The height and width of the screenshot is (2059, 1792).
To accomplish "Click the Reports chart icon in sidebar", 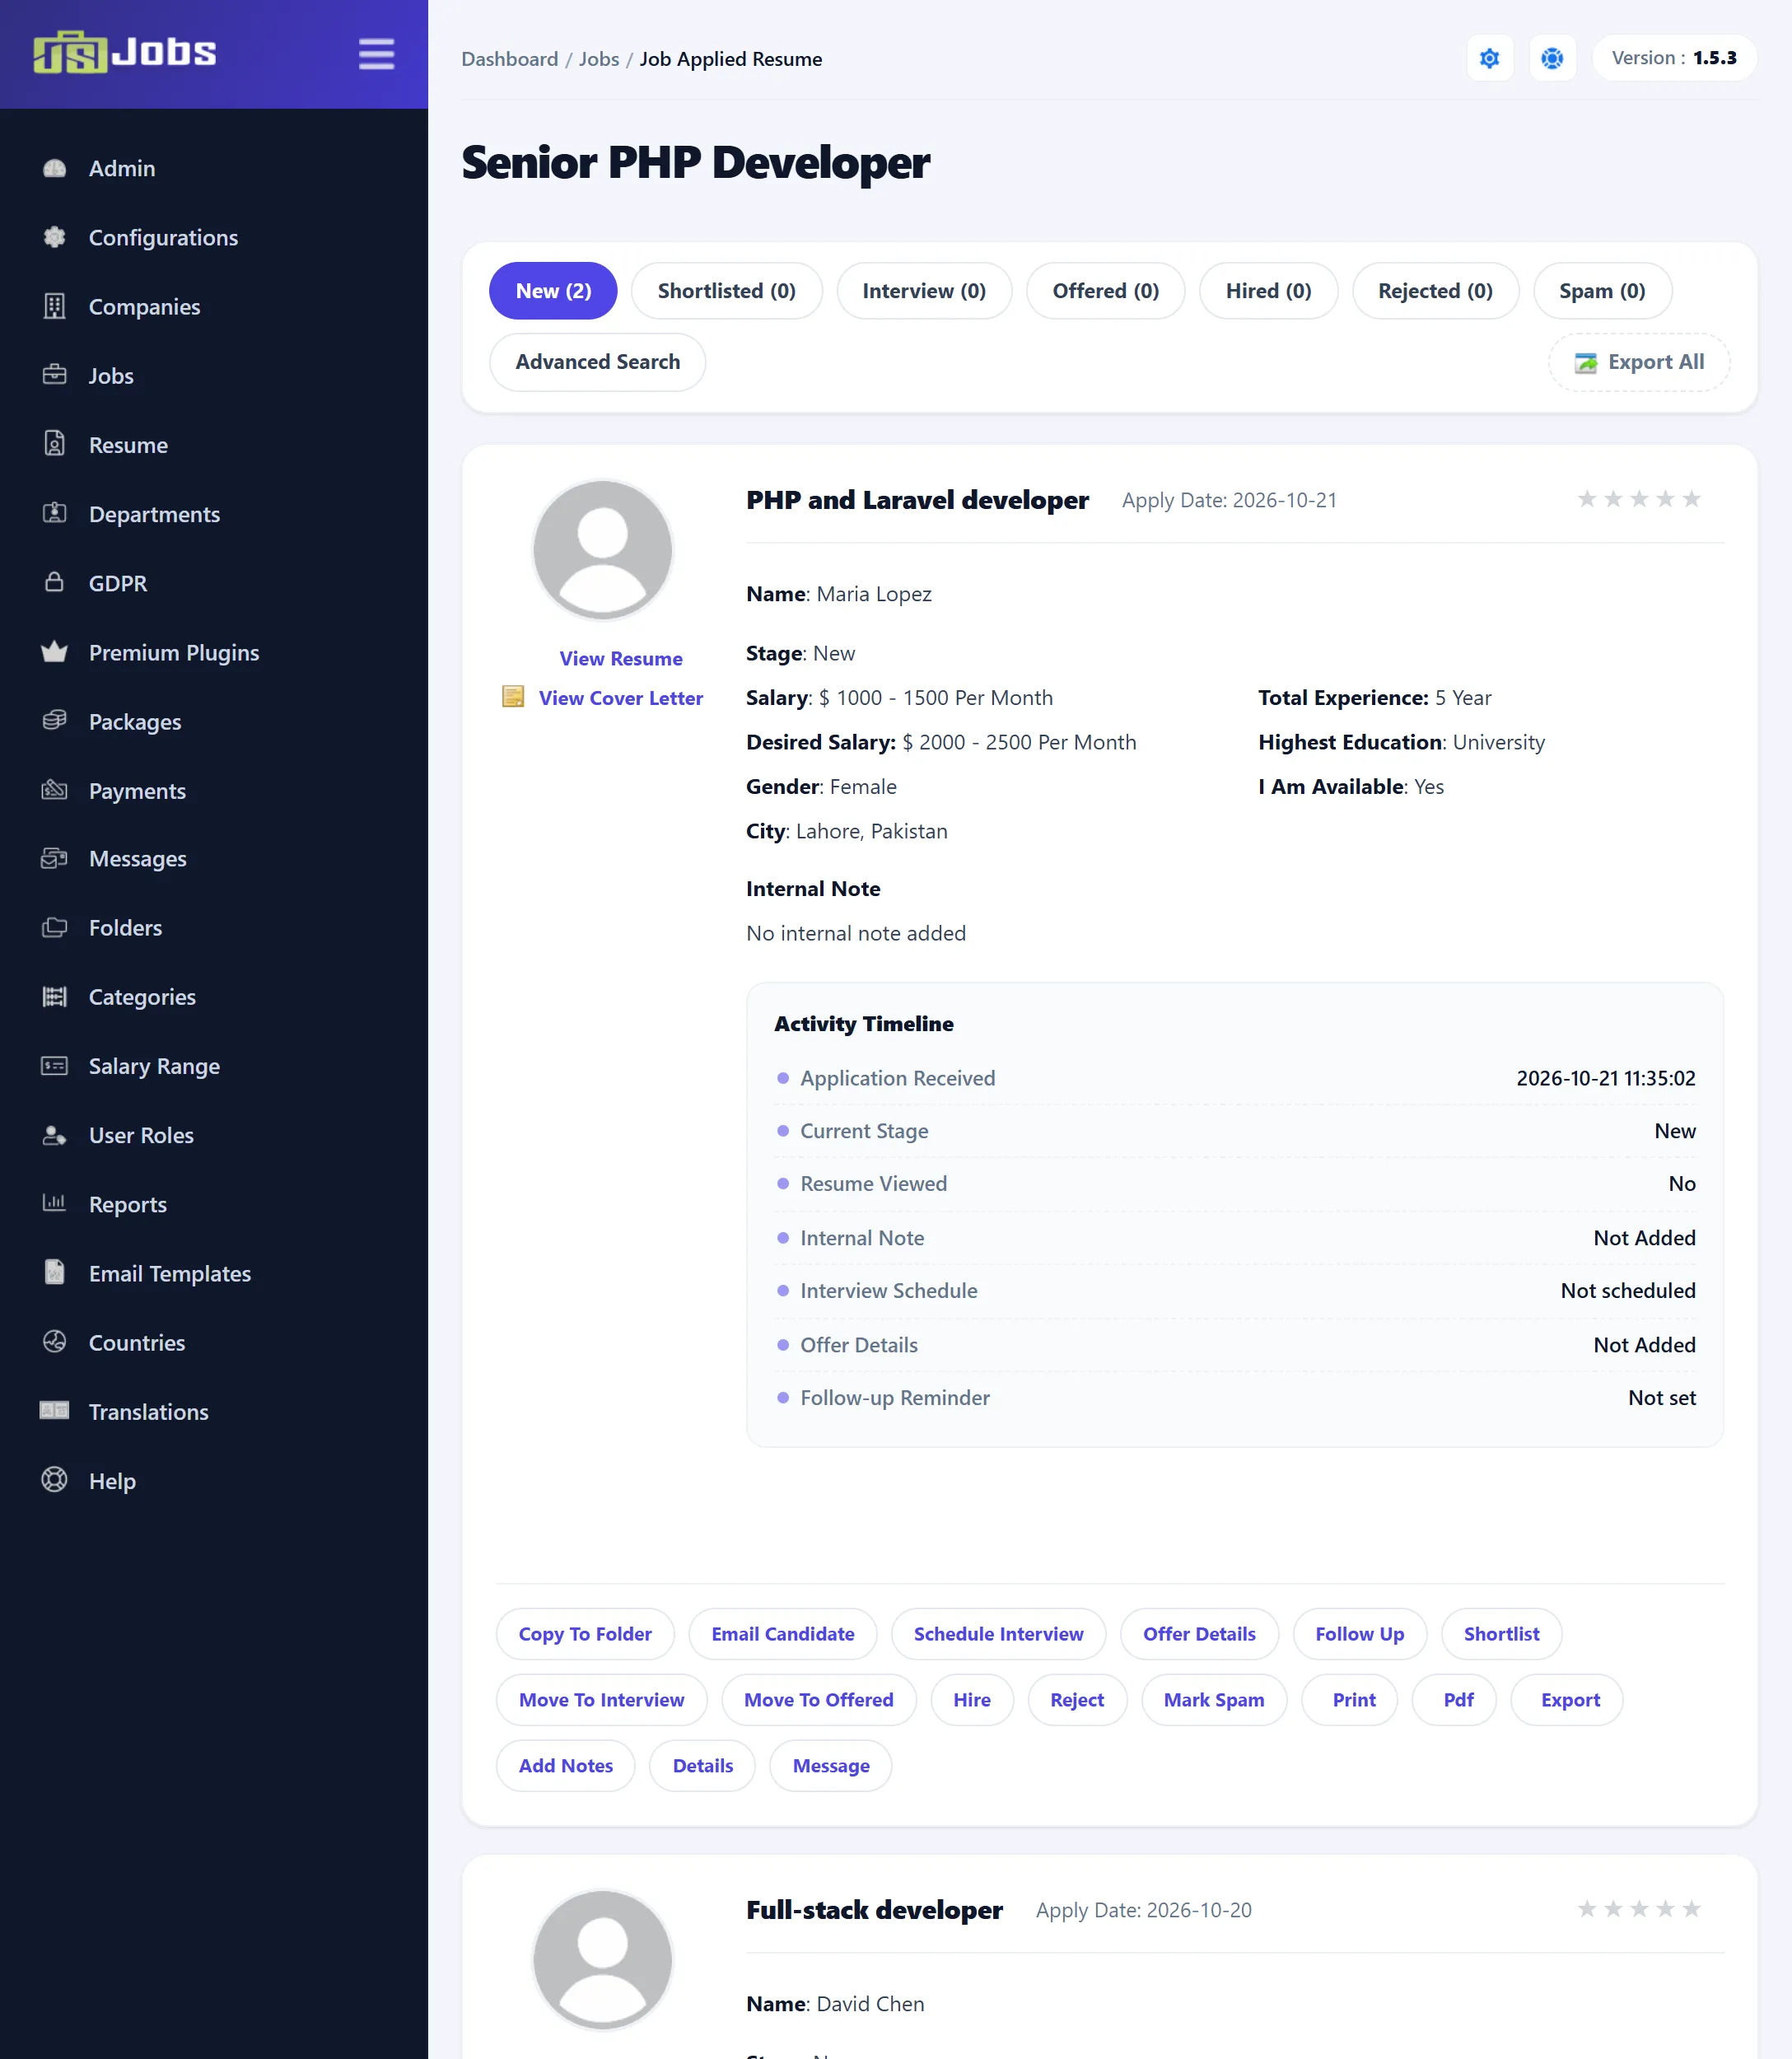I will click(x=55, y=1203).
